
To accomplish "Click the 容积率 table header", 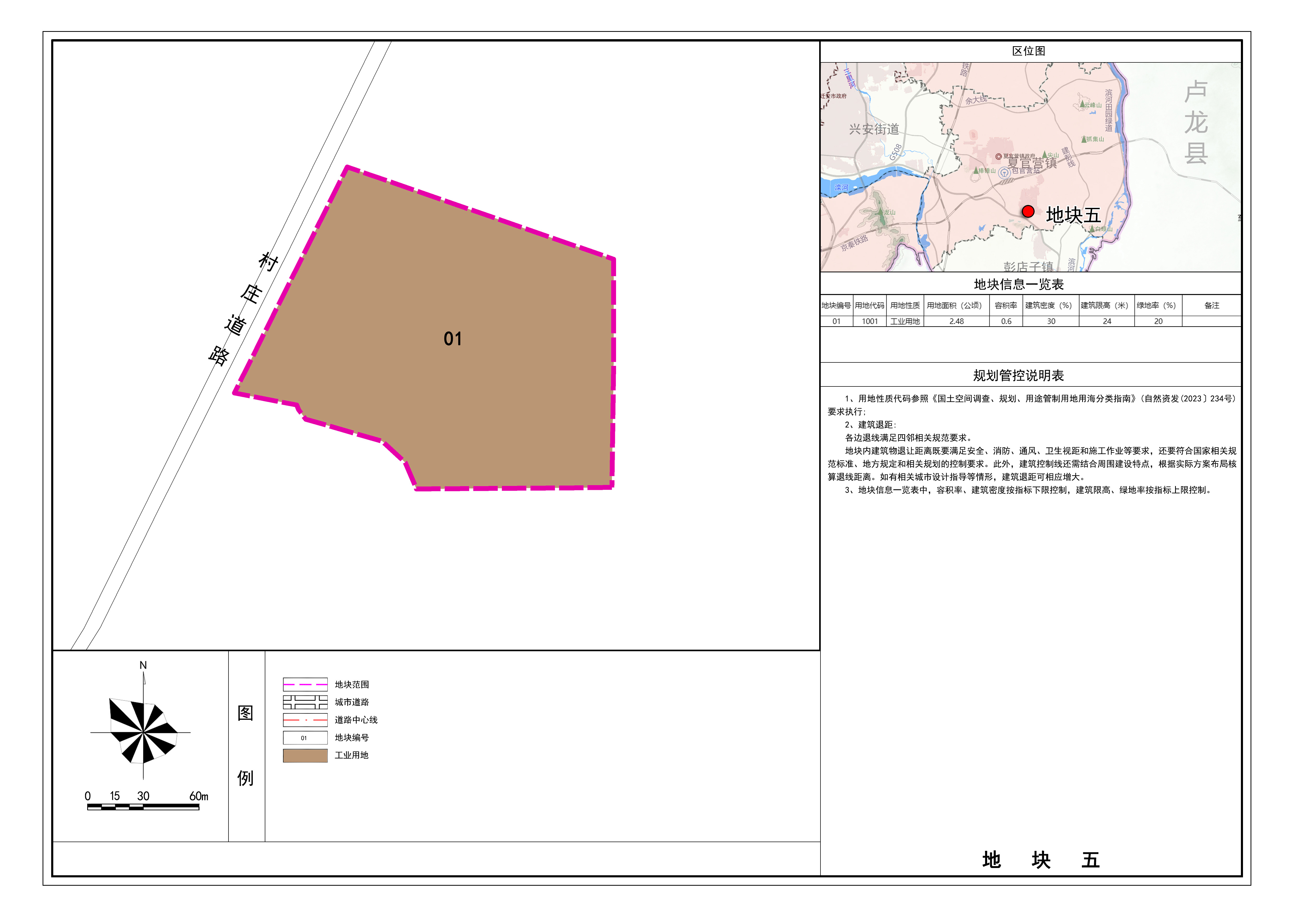I will click(1006, 305).
